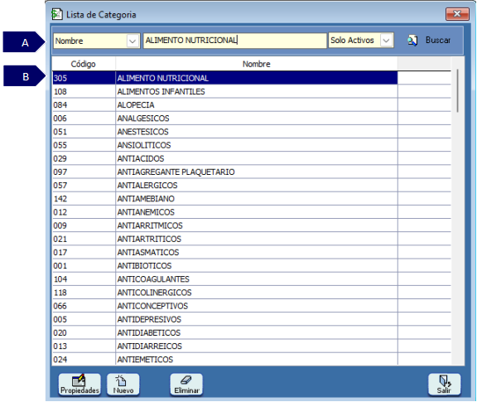The height and width of the screenshot is (402, 477).
Task: Open Propiedades for selected category
Action: (x=79, y=385)
